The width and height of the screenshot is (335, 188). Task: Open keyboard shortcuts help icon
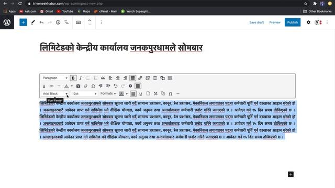click(x=130, y=86)
